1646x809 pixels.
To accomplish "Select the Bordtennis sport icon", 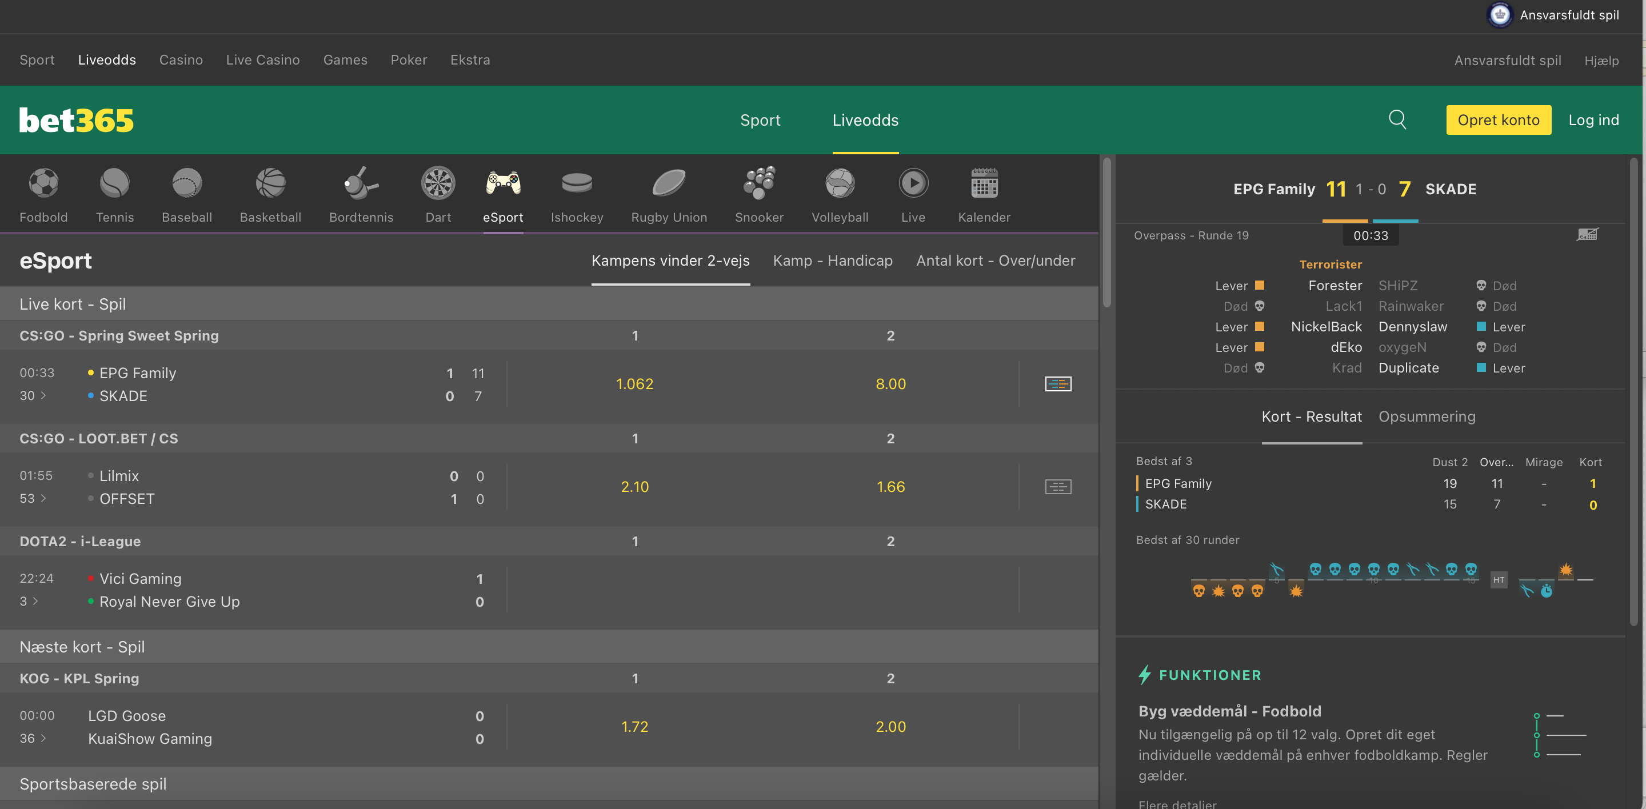I will click(361, 184).
